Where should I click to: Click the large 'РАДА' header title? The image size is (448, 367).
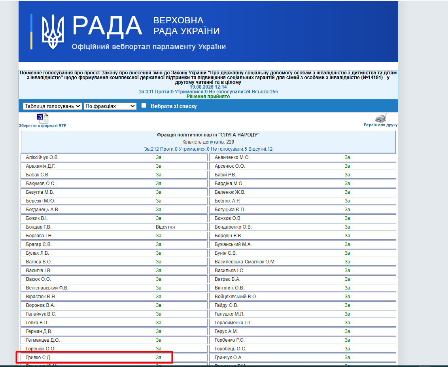pyautogui.click(x=107, y=26)
